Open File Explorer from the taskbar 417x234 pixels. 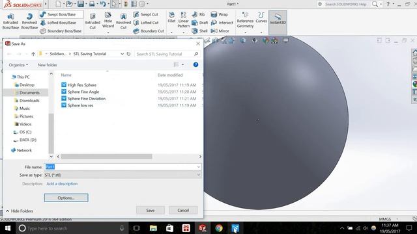[x=153, y=228]
